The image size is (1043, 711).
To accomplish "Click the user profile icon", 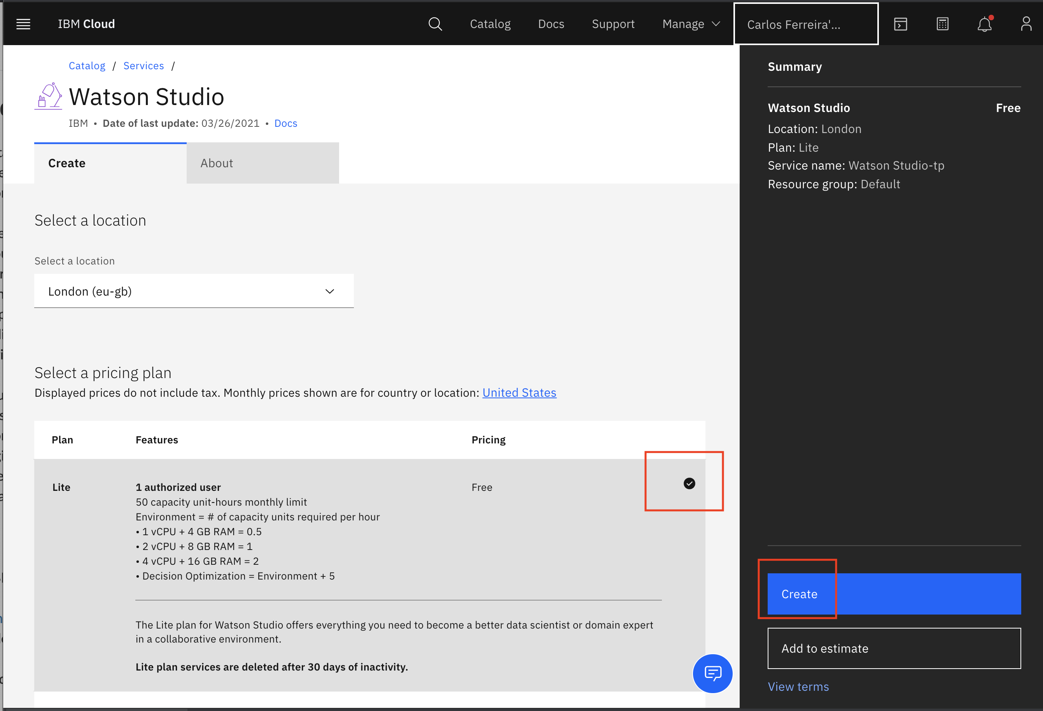I will [1025, 23].
